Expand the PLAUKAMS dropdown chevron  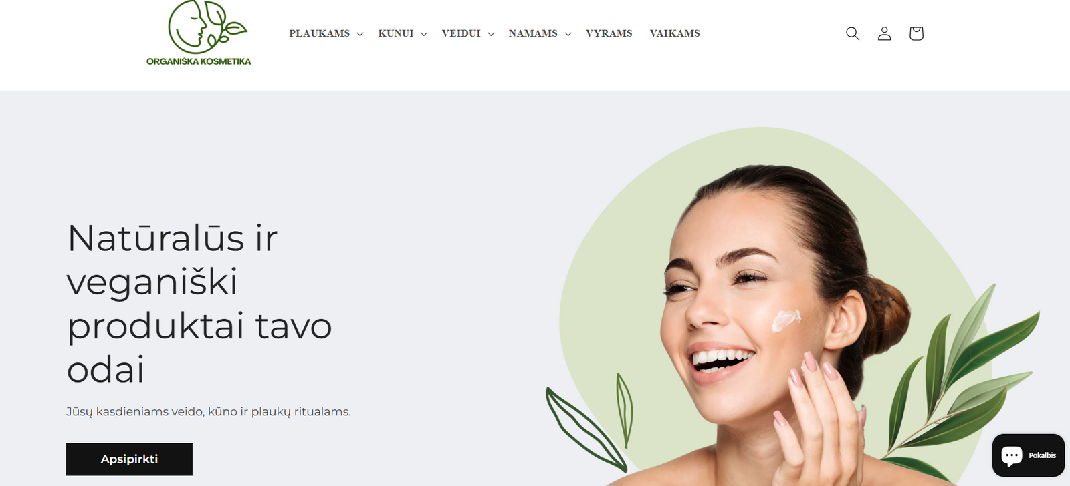(360, 34)
